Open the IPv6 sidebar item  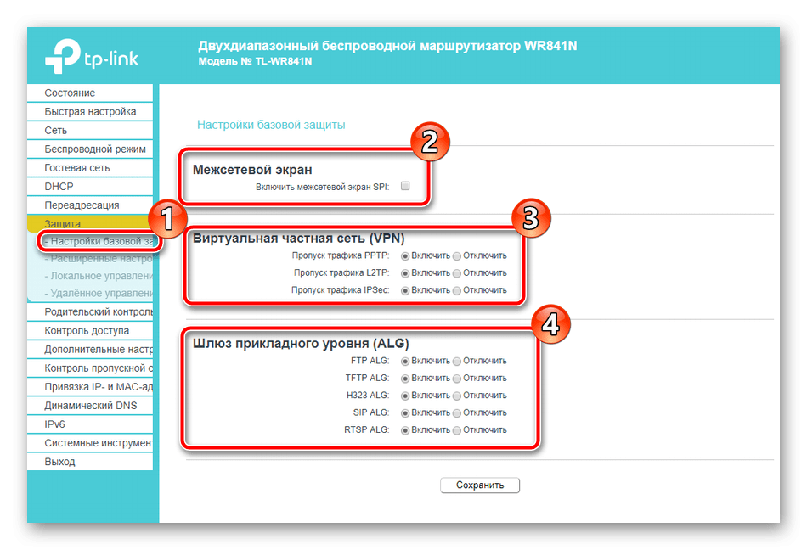pos(55,424)
